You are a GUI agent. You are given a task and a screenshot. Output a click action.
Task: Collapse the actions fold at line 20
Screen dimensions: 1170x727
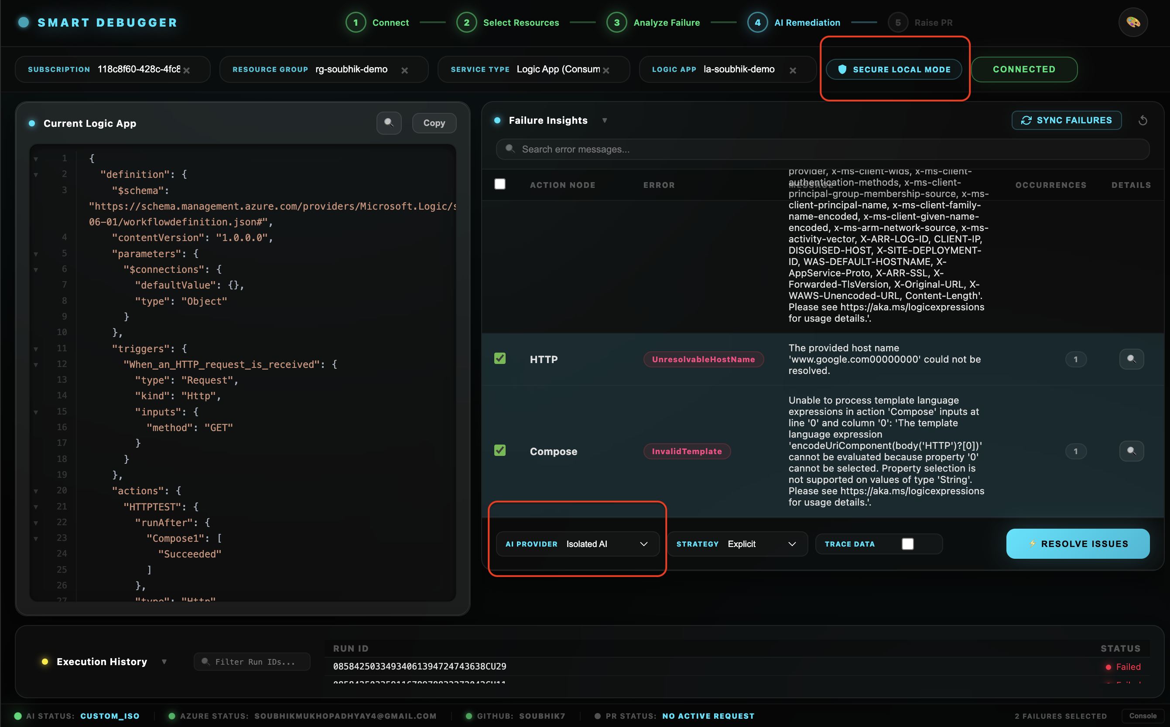click(x=36, y=491)
